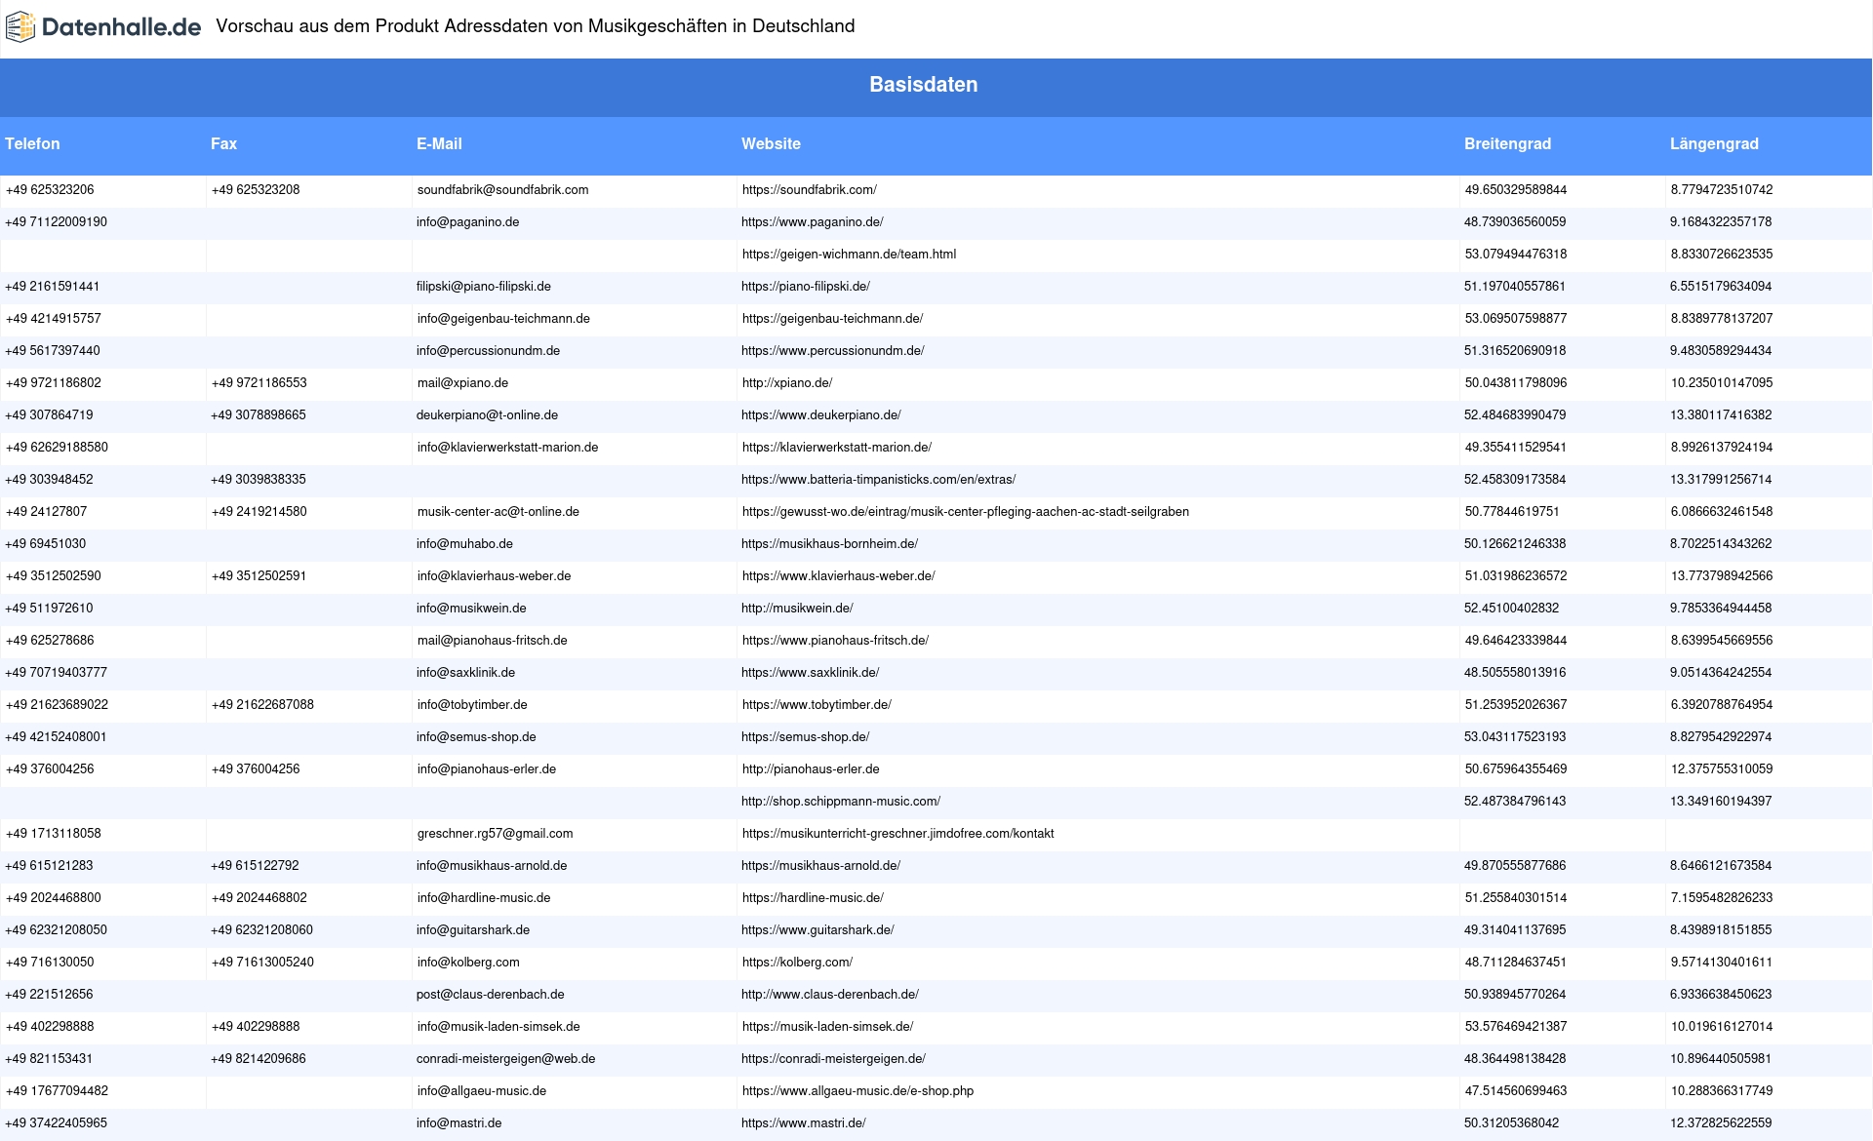Select email info@muhabo.de
1873x1141 pixels.
(464, 544)
